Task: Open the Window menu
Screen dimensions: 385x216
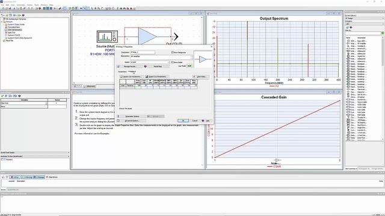Action: [44, 5]
